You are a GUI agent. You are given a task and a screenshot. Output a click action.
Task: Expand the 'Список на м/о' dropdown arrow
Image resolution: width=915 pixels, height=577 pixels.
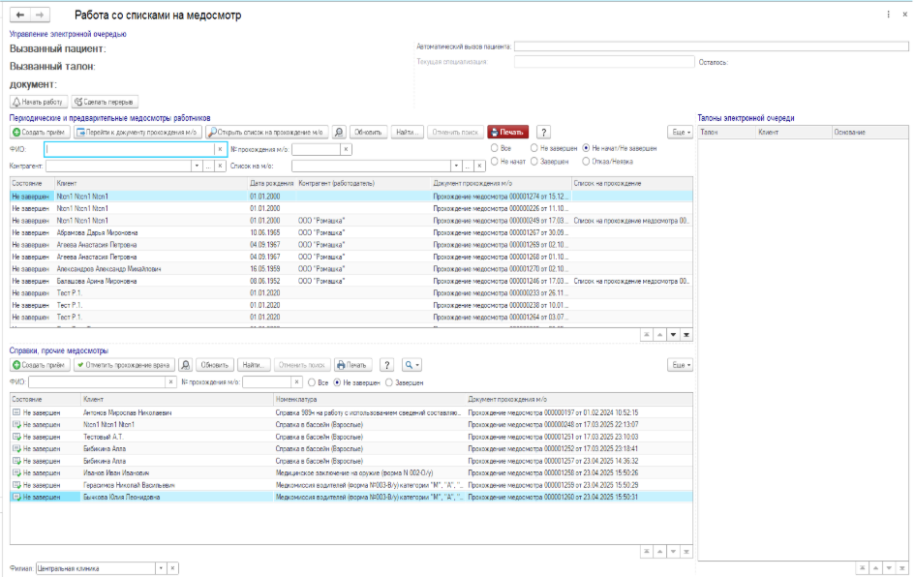click(x=456, y=167)
